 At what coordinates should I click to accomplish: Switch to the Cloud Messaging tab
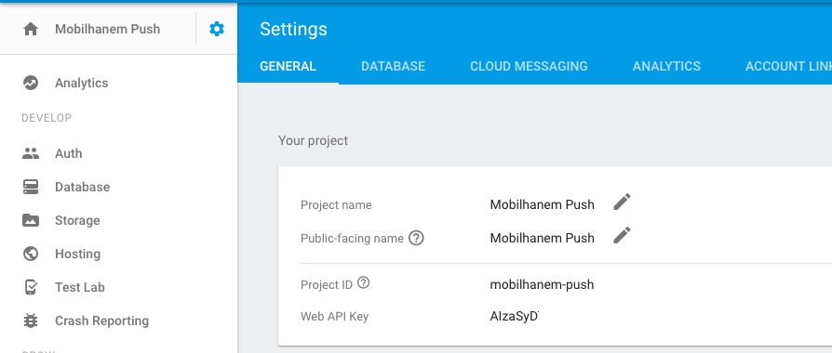click(529, 66)
